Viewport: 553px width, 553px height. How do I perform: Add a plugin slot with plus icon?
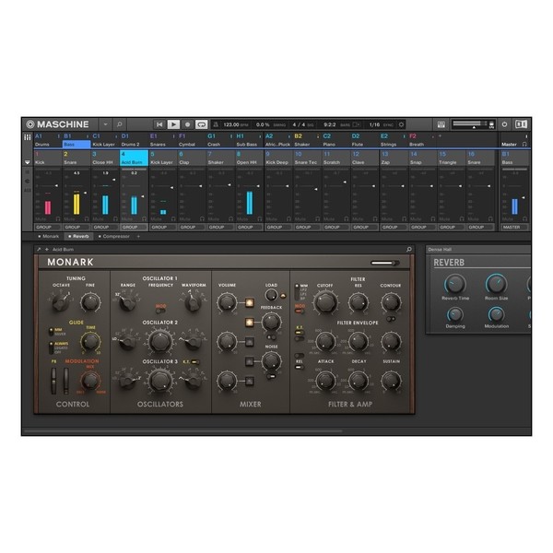click(138, 236)
